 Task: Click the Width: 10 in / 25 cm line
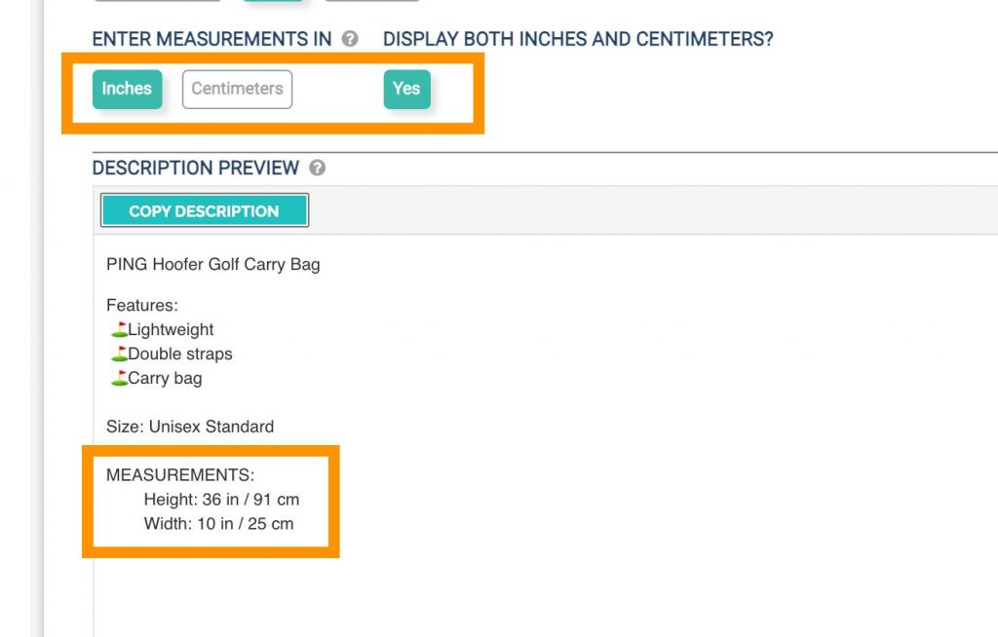(x=218, y=523)
